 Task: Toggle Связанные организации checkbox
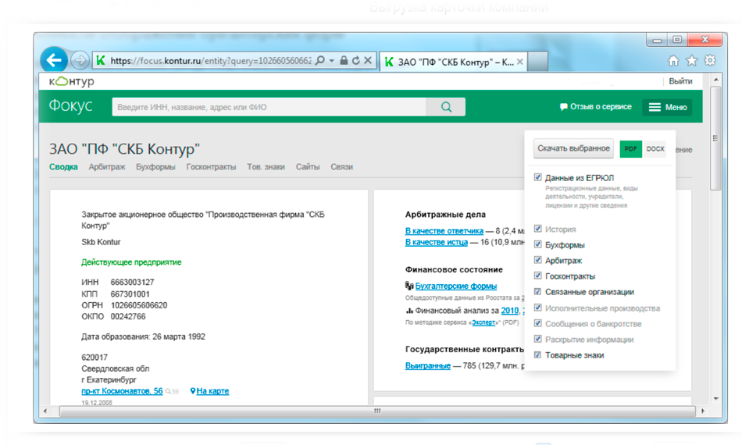537,292
